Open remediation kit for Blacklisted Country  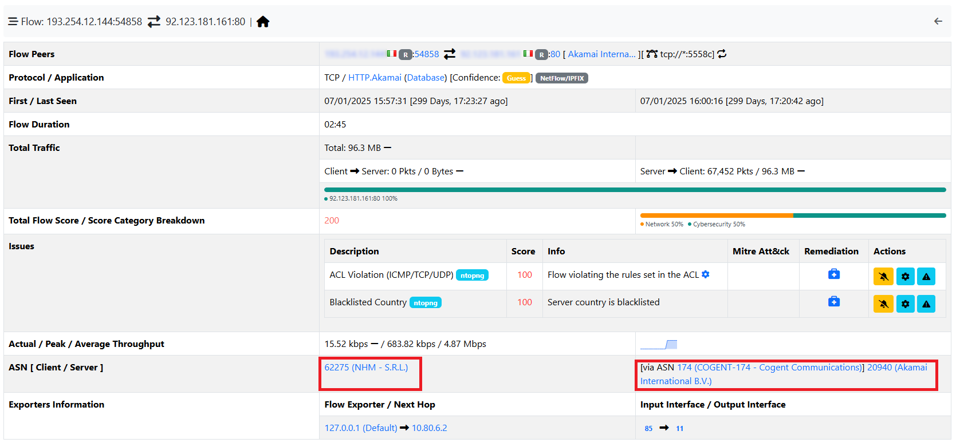pos(833,301)
